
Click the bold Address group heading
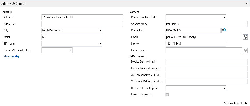7,12
